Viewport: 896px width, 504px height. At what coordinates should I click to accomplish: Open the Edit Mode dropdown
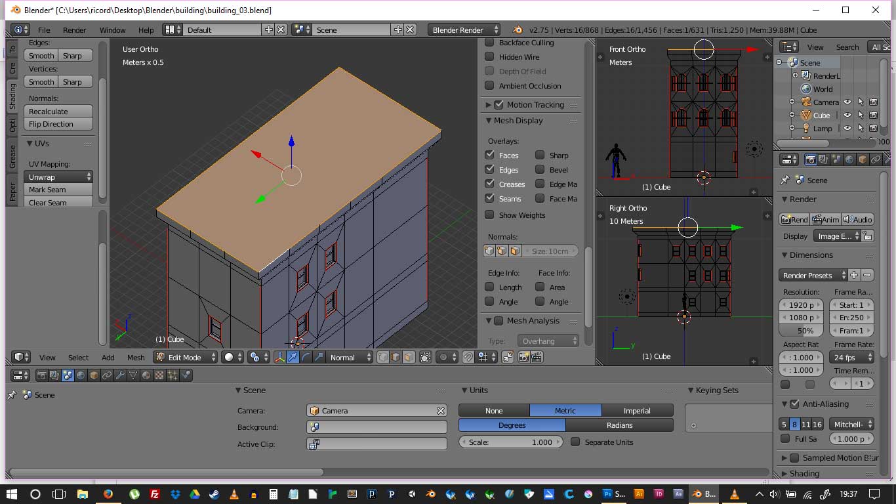(186, 357)
